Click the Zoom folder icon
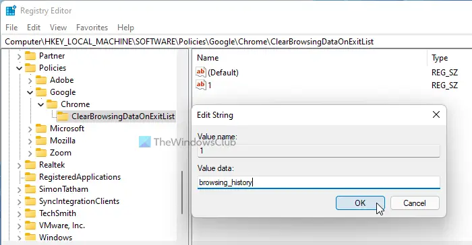Viewport: 472px width, 245px height. 41,153
